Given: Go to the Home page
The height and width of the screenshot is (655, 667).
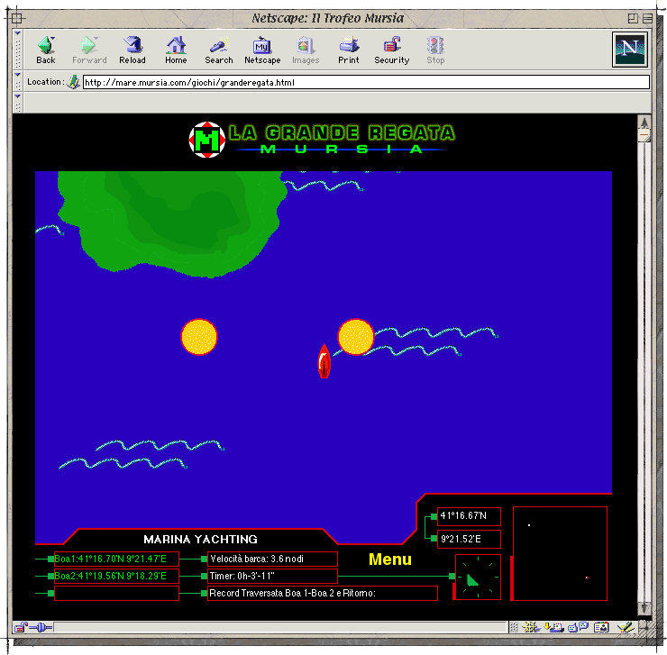Looking at the screenshot, I should [x=176, y=50].
